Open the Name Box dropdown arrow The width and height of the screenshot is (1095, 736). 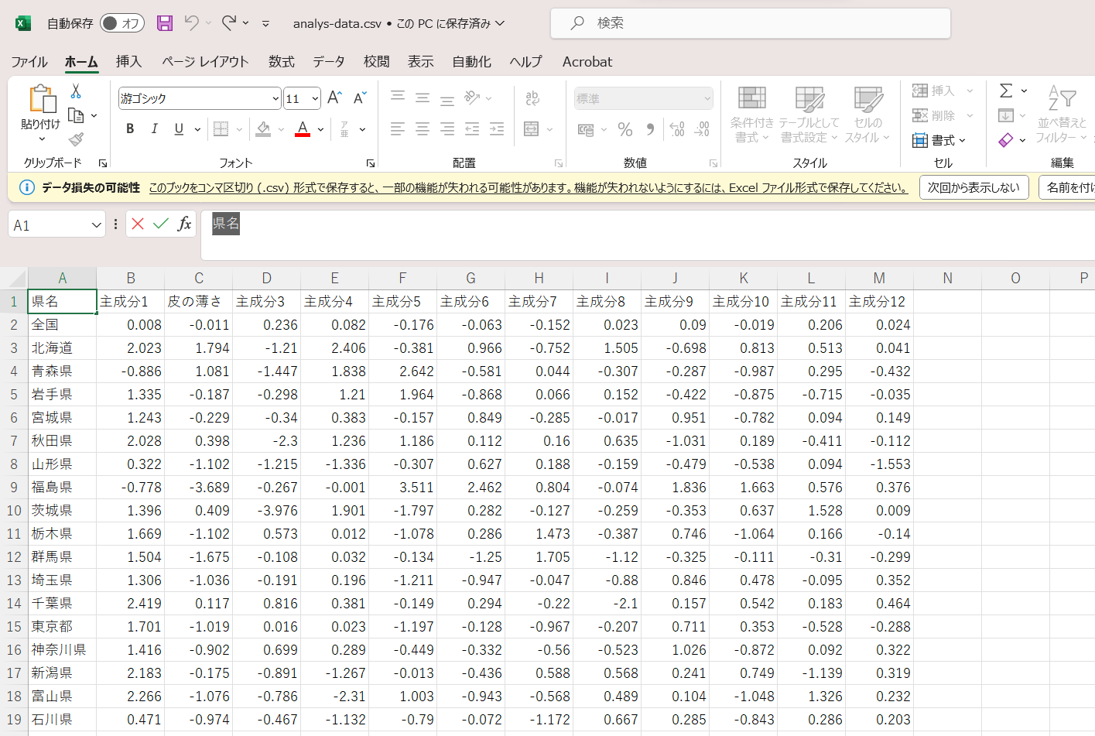point(97,225)
